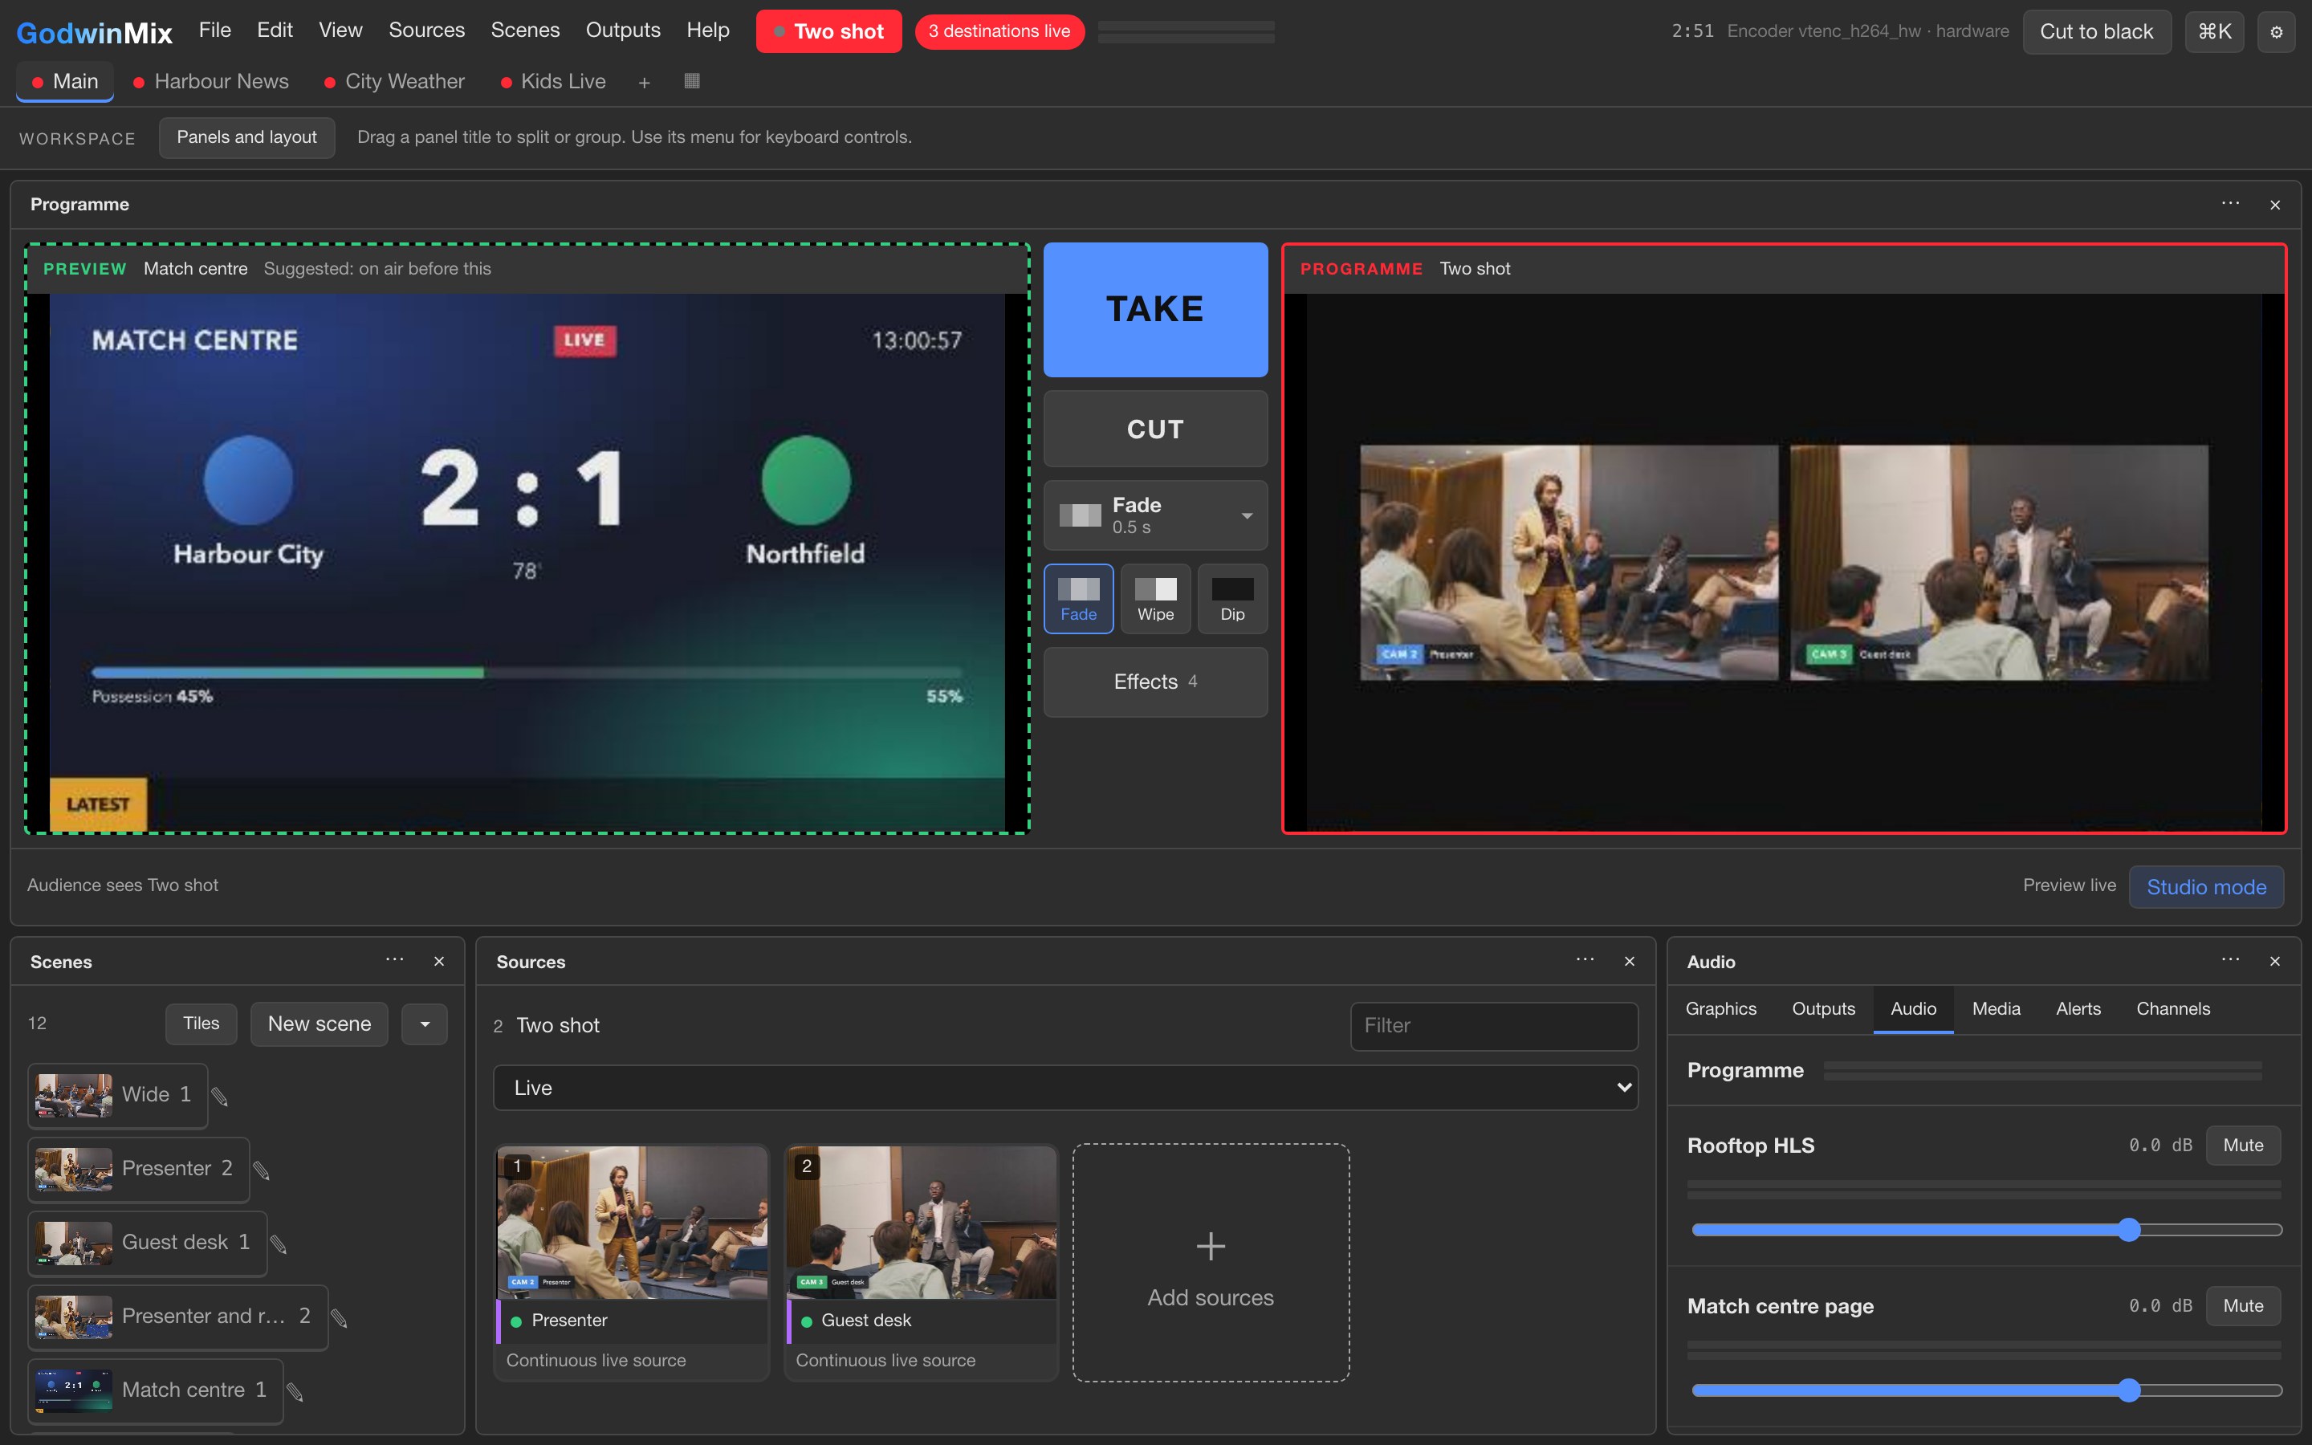Open the grid view icon beside show tabs
Screen dimensions: 2312x1445
coord(692,81)
